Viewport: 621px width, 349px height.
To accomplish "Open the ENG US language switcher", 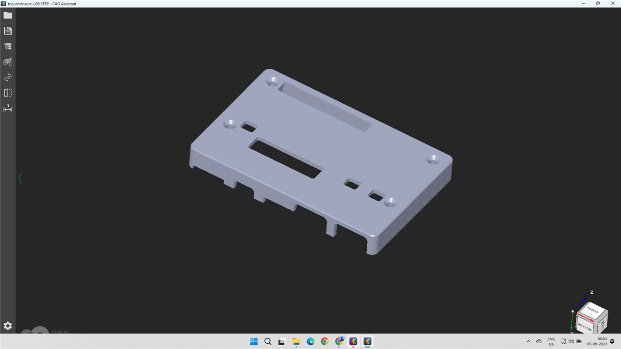I will (x=551, y=341).
